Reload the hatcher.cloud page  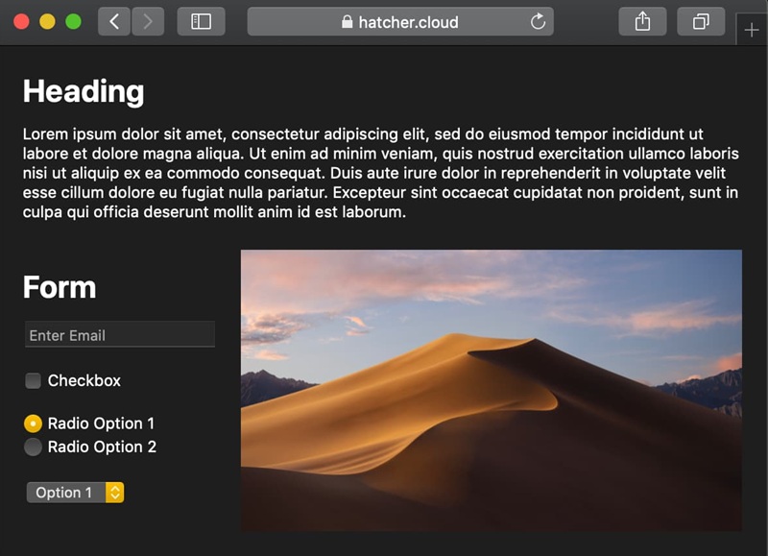tap(538, 21)
